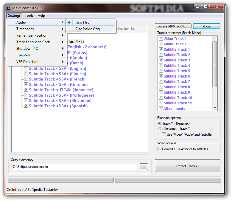Viewport: 232px width, 201px height.
Task: Check Subtitle Track 5 in batch list
Action: click(x=161, y=71)
